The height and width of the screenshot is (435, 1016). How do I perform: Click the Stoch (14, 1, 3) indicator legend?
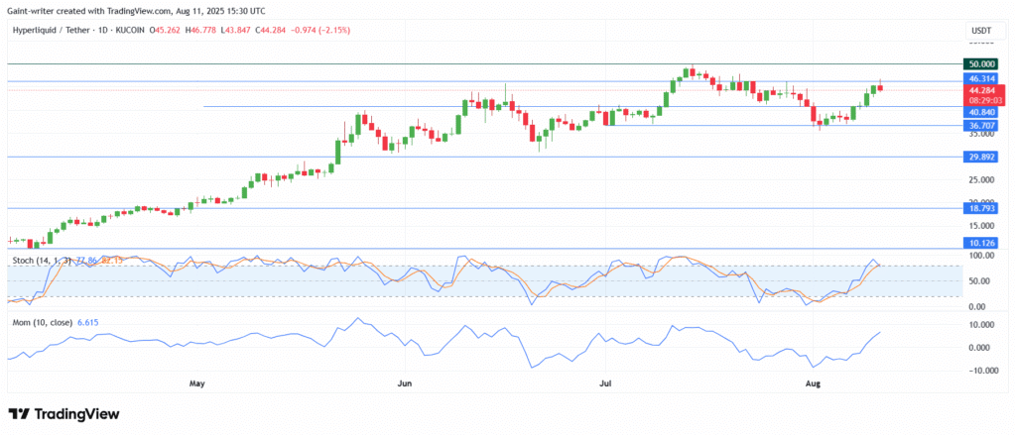pyautogui.click(x=43, y=261)
